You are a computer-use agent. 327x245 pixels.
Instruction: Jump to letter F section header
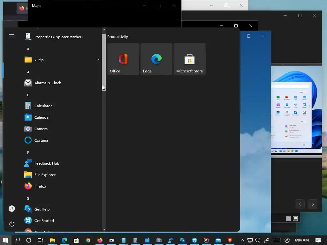(x=28, y=152)
